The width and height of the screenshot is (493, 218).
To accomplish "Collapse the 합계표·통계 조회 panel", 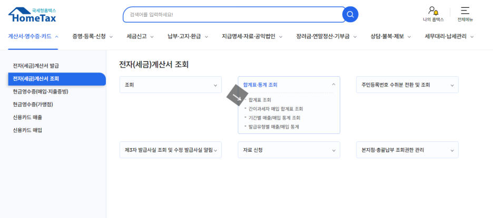I will click(289, 85).
